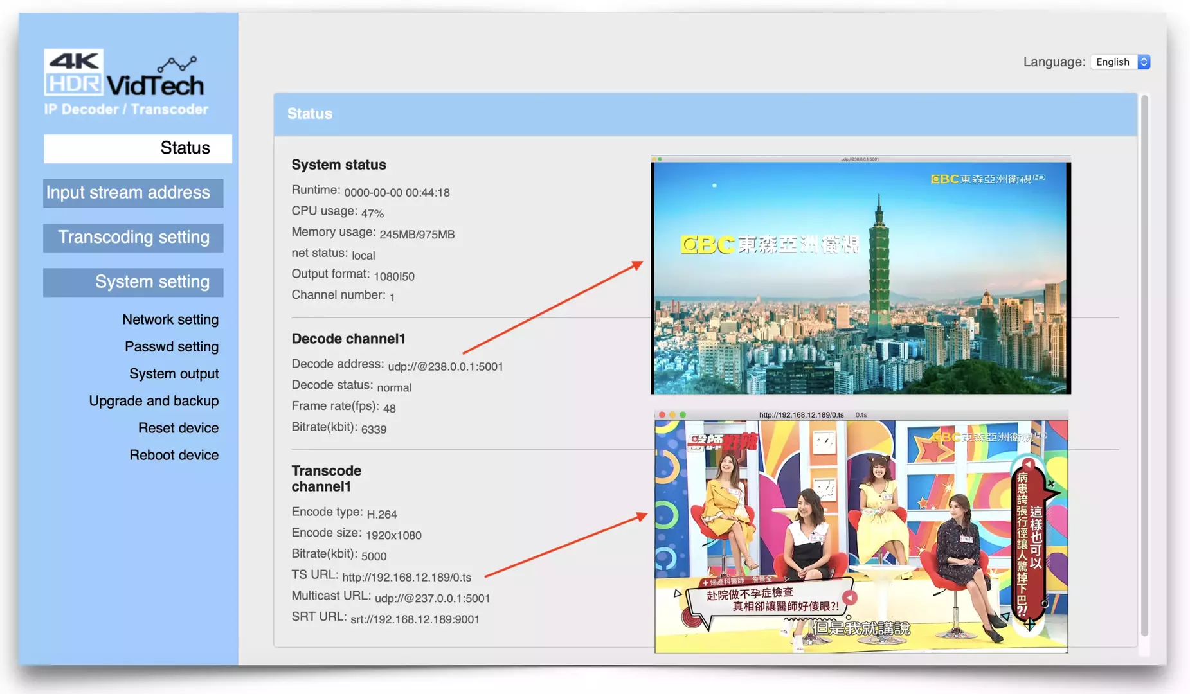This screenshot has height=694, width=1190.
Task: Click Output format 1080I50 value
Action: (394, 276)
